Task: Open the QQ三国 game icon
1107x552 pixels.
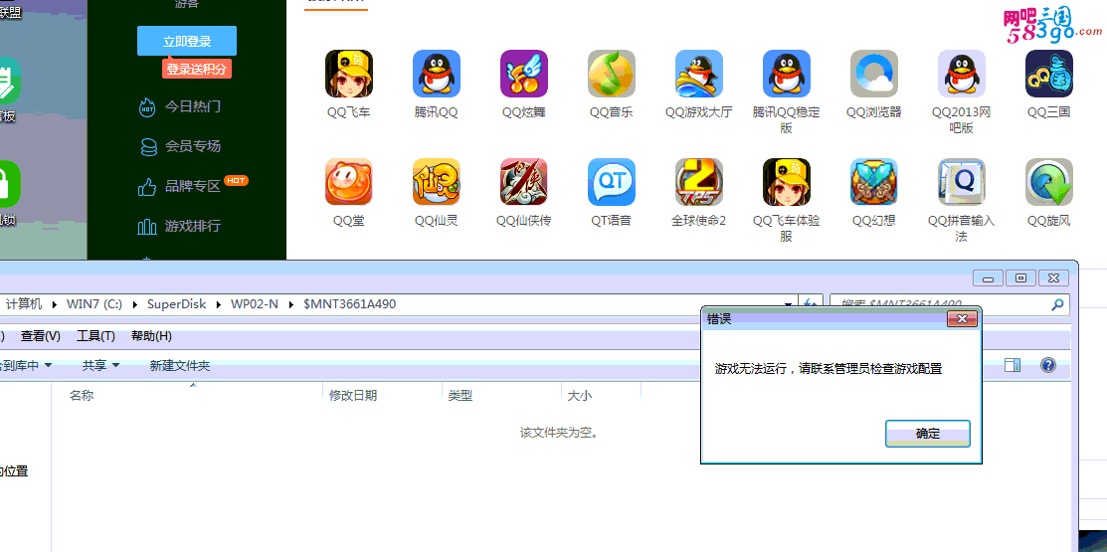Action: (x=1049, y=74)
